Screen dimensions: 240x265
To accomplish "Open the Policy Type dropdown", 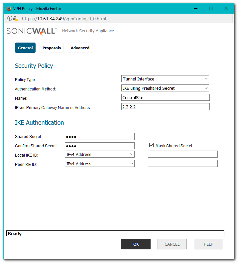I will [165, 79].
